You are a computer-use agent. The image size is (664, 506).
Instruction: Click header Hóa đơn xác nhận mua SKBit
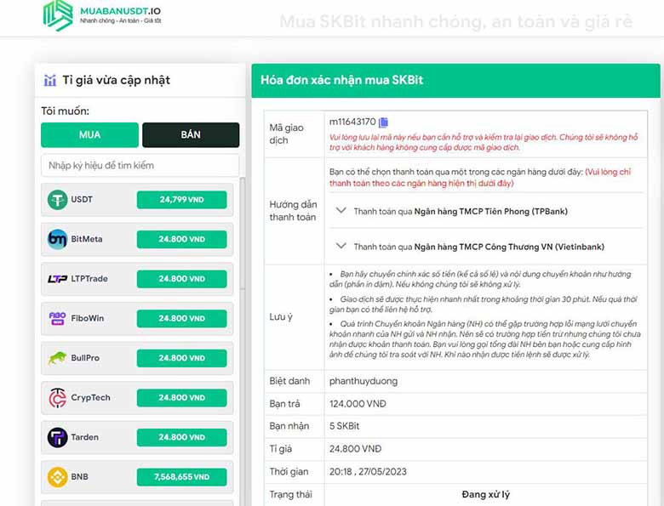tap(341, 80)
